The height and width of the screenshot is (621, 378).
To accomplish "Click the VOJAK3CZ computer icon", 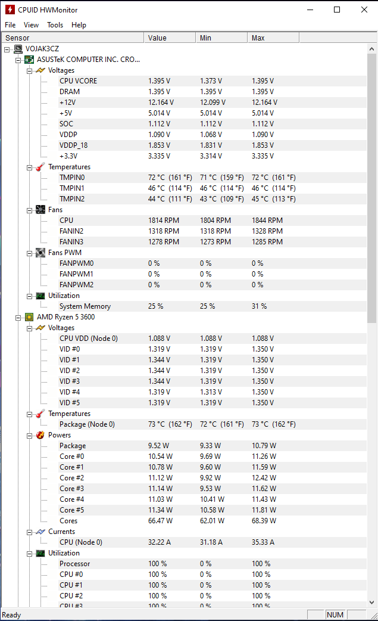I will click(x=18, y=49).
